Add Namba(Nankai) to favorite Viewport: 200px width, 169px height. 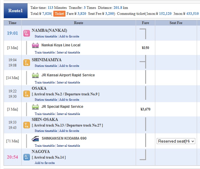tap(69, 37)
